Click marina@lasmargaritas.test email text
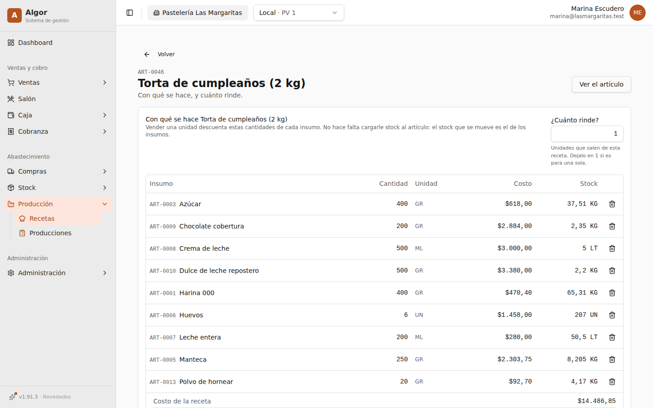Screen dimensions: 653x408 pyautogui.click(x=587, y=16)
